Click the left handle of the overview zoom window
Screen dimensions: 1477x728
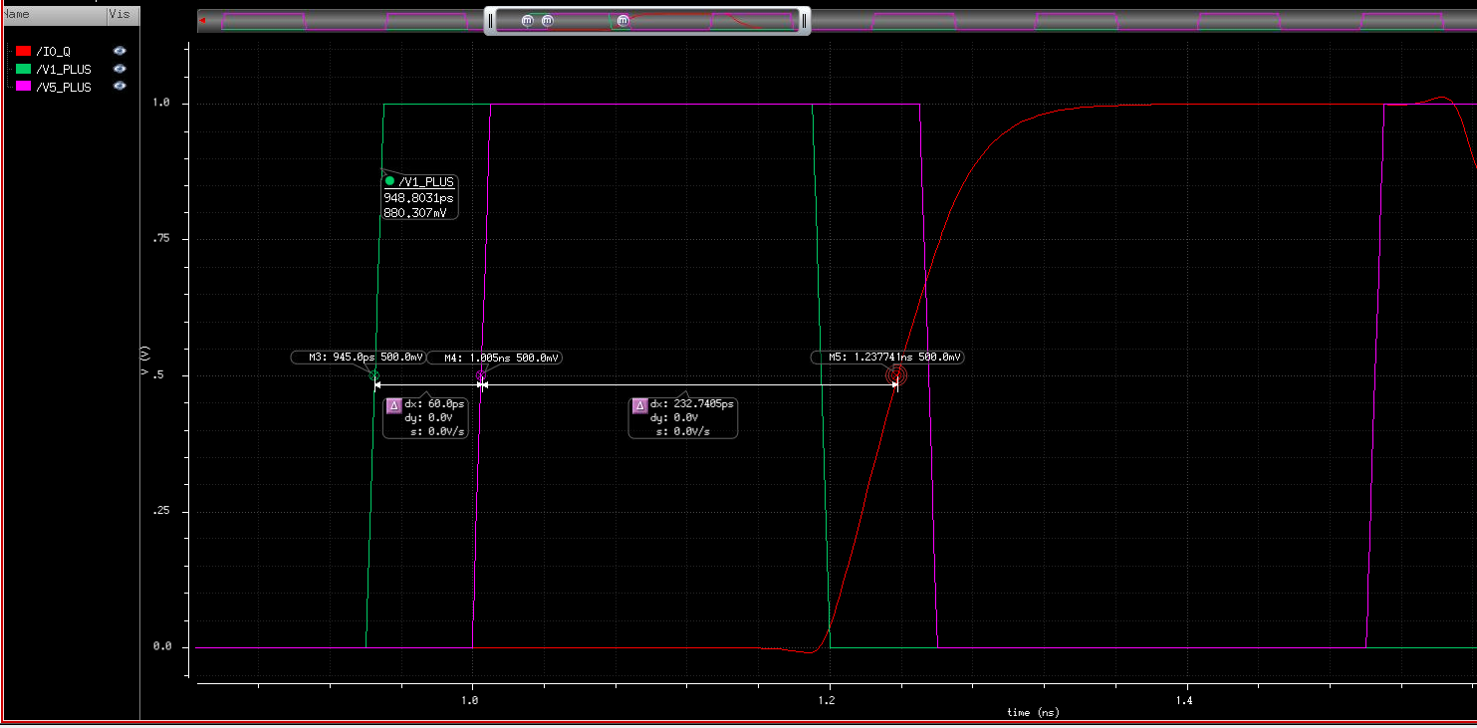click(x=490, y=21)
